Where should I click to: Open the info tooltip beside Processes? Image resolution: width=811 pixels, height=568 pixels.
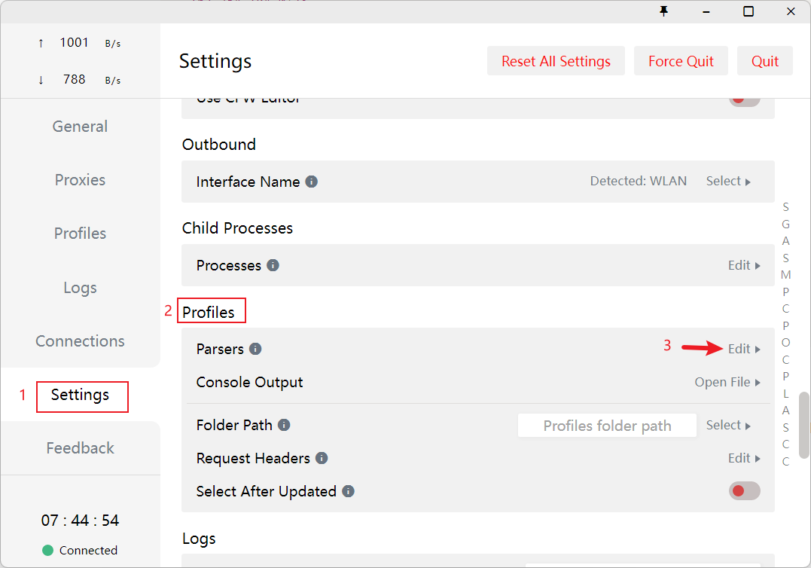pyautogui.click(x=272, y=265)
